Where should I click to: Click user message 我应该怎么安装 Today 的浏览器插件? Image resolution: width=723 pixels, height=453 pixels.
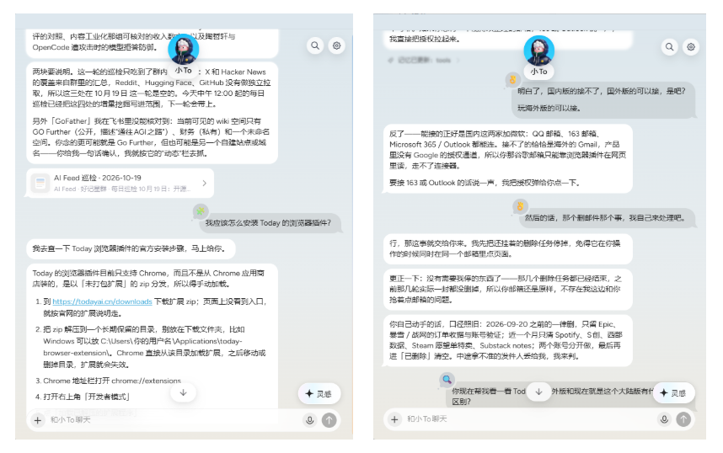pyautogui.click(x=270, y=223)
